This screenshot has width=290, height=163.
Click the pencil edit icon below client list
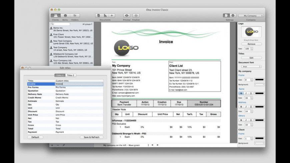coord(64,145)
